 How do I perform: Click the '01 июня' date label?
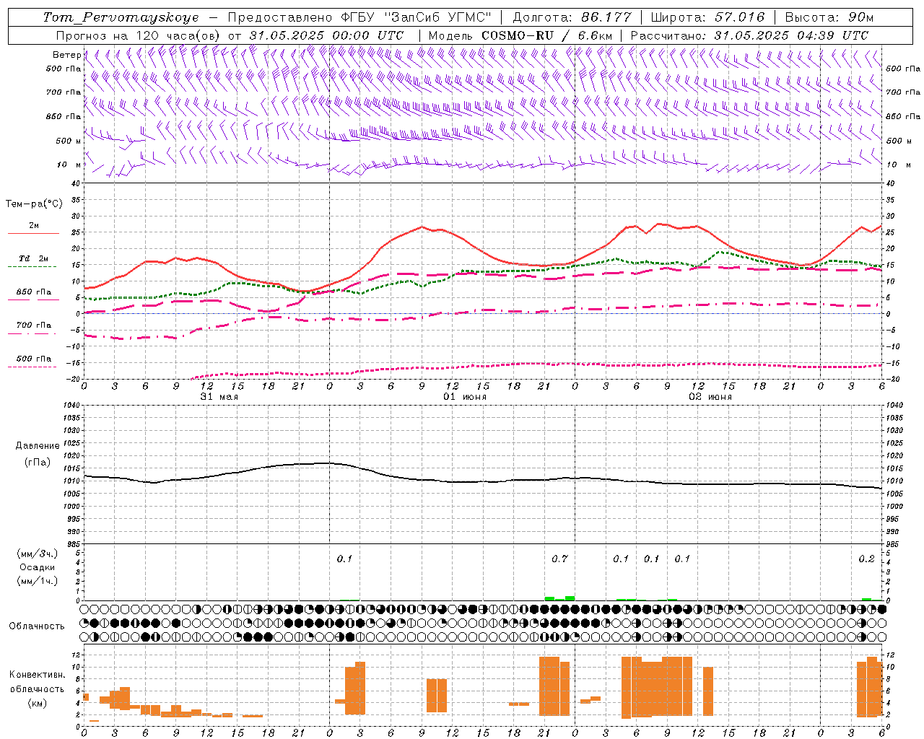click(465, 397)
